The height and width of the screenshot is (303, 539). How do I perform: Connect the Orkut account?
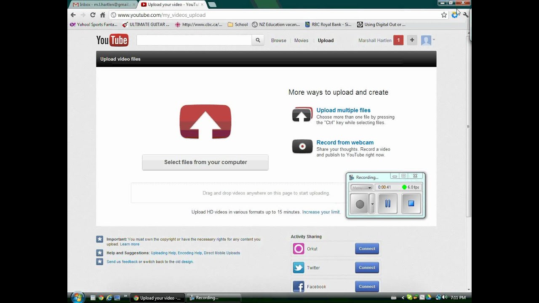point(367,249)
